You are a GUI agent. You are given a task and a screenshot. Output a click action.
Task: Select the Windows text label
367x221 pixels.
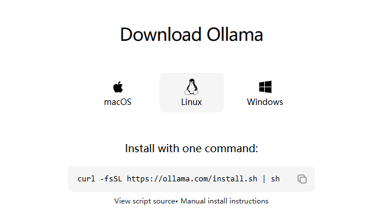(265, 102)
